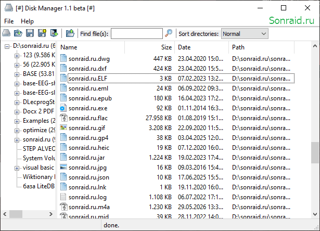Click the file icon beside sonraid.ru.dxf
Image resolution: width=320 pixels, height=231 pixels.
pos(63,68)
